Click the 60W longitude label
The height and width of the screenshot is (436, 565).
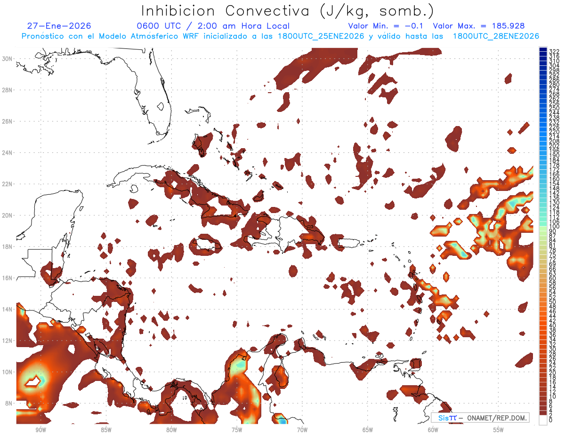[433, 430]
